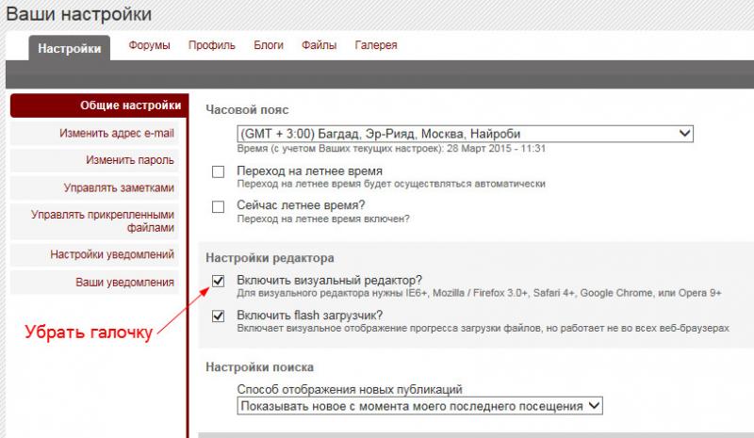The height and width of the screenshot is (438, 754).
Task: Click the Часовой пояс heading
Action: 247,109
